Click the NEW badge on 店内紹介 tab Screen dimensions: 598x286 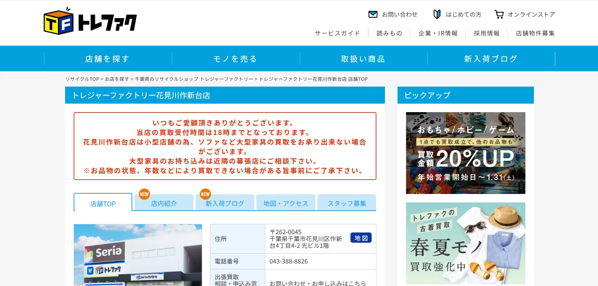click(144, 194)
